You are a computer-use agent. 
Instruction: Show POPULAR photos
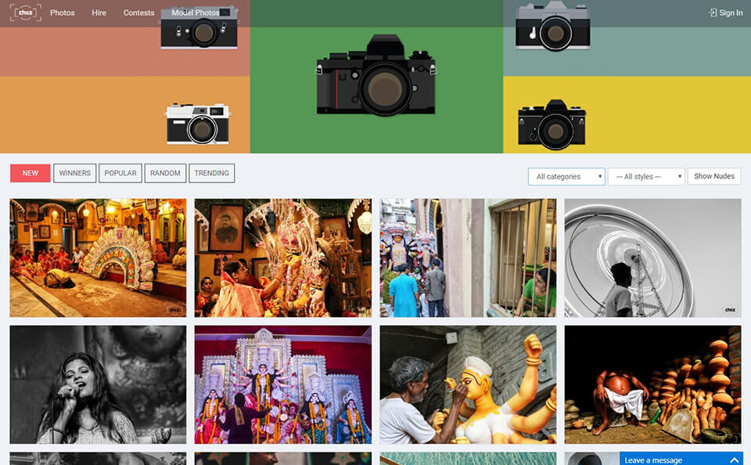120,173
